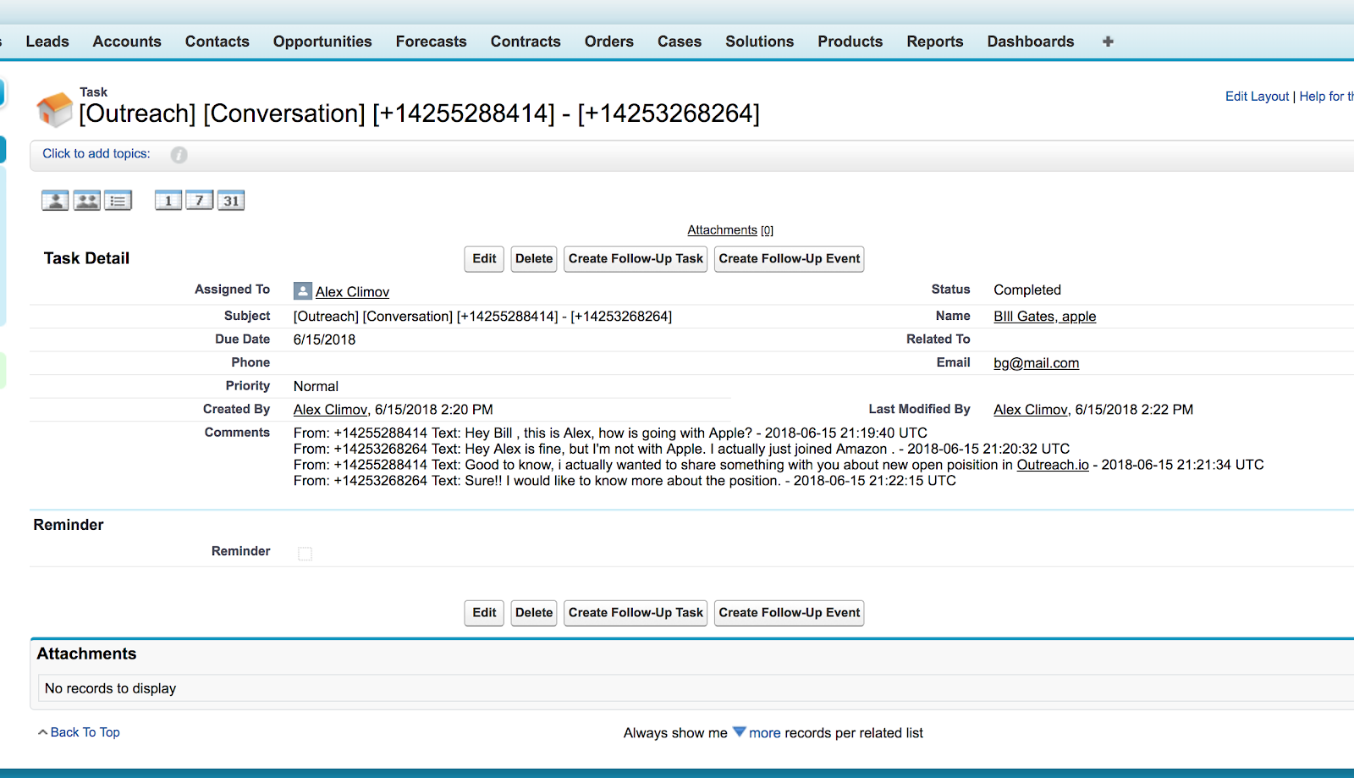Click the blue more-records arrow icon
Screen dimensions: 1354x778
(x=739, y=732)
